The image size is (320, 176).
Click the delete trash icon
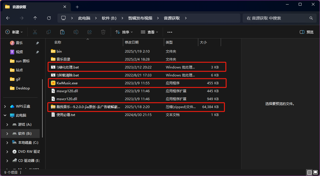(x=103, y=32)
